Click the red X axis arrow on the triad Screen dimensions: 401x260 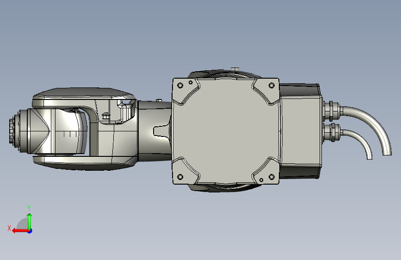tap(20, 231)
